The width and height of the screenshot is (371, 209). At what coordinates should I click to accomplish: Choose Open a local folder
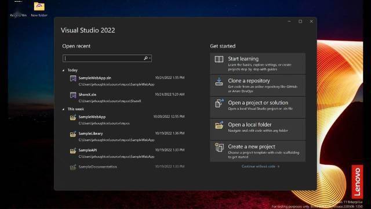pyautogui.click(x=257, y=129)
